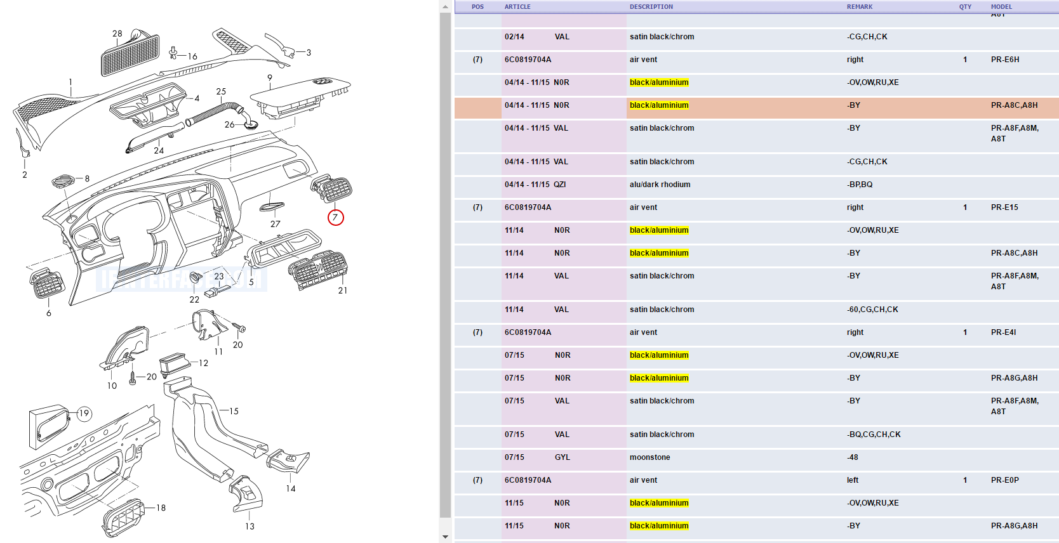The width and height of the screenshot is (1059, 543).
Task: Click callout number 23 in the diagram
Action: 219,277
